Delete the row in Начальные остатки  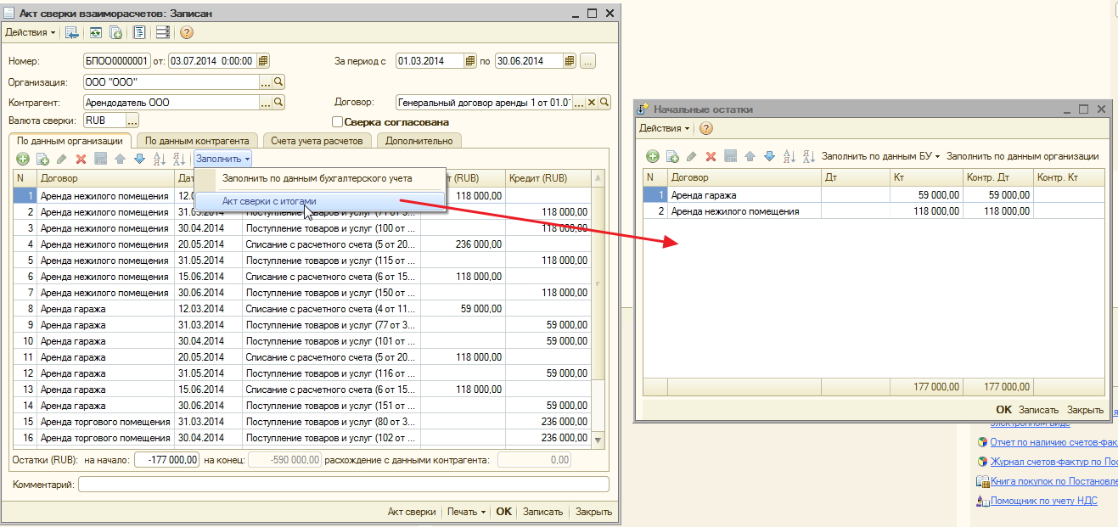click(x=711, y=156)
